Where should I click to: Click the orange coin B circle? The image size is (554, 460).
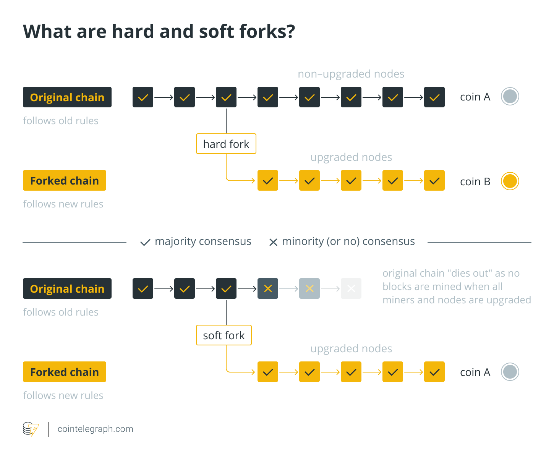point(510,181)
